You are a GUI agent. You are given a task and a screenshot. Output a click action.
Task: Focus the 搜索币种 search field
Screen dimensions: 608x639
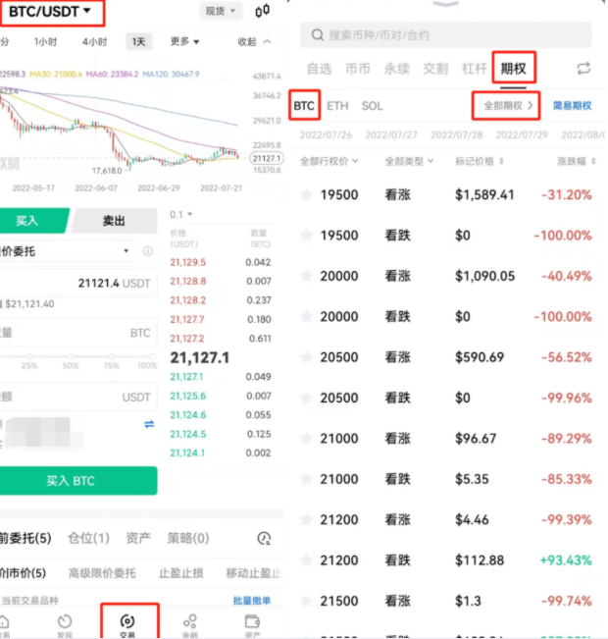click(445, 35)
